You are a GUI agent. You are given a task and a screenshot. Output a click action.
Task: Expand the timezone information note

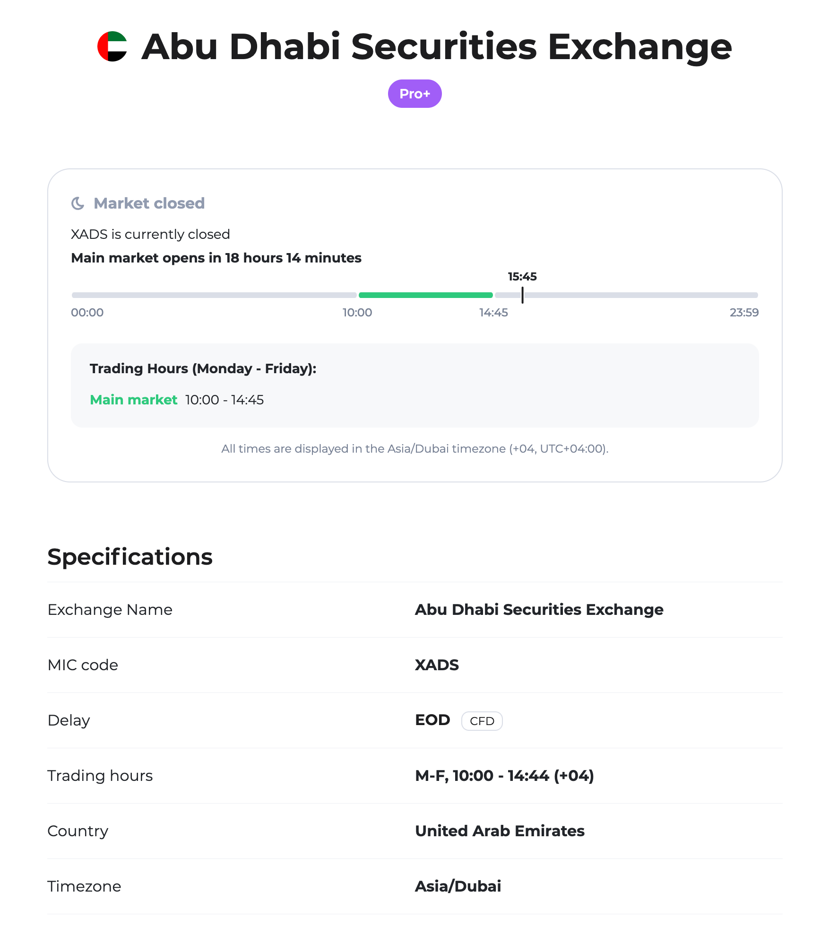click(415, 449)
